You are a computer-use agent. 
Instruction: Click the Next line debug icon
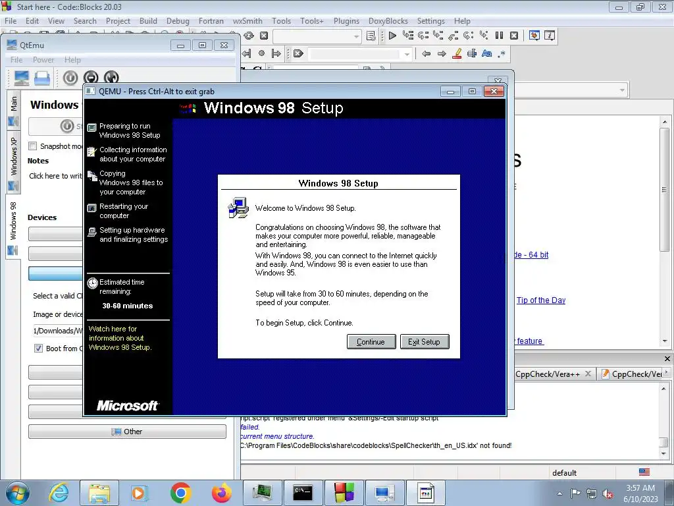(423, 36)
